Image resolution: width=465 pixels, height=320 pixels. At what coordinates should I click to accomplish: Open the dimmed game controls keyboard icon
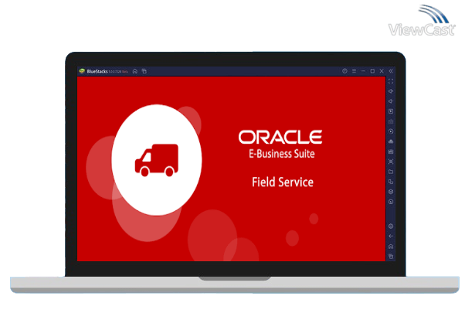coord(391,121)
